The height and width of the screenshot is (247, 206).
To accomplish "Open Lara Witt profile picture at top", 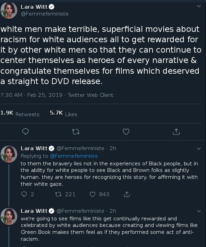I will tap(9, 10).
